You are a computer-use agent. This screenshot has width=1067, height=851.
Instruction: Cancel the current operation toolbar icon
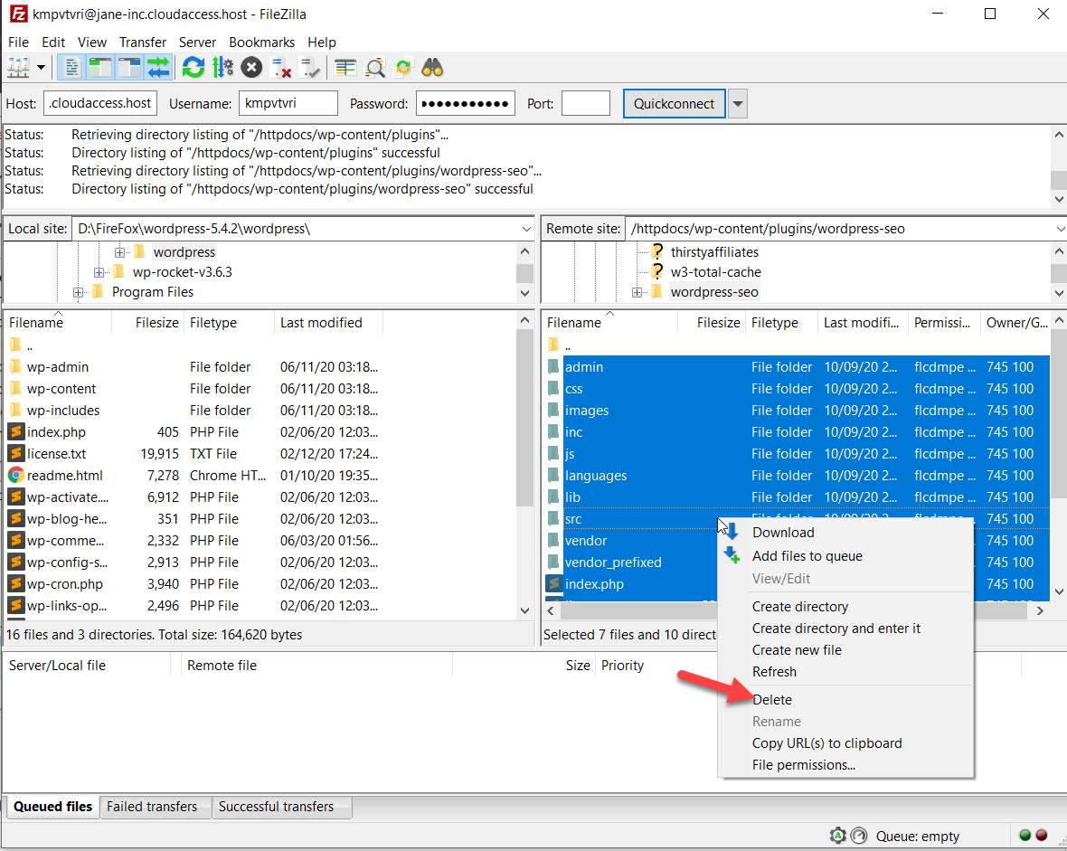click(251, 68)
